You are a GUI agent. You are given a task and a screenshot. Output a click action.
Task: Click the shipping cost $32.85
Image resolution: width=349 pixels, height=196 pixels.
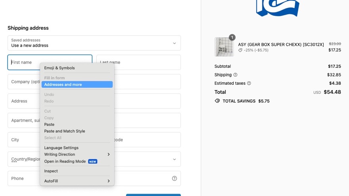point(334,75)
